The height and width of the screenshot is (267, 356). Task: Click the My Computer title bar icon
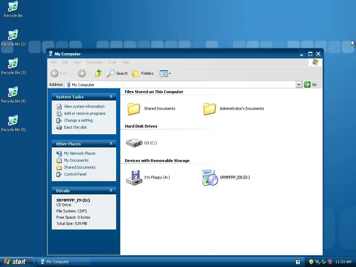point(51,54)
